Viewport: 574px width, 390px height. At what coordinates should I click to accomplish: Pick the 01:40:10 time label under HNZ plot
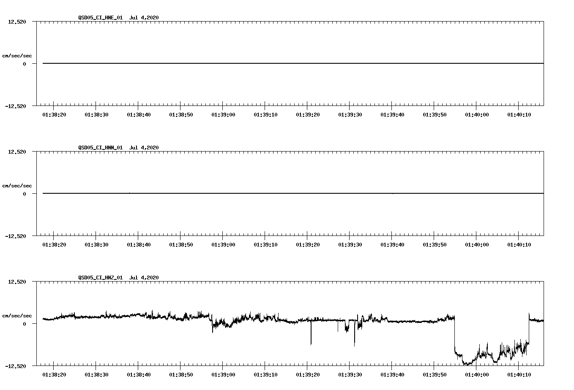click(519, 375)
